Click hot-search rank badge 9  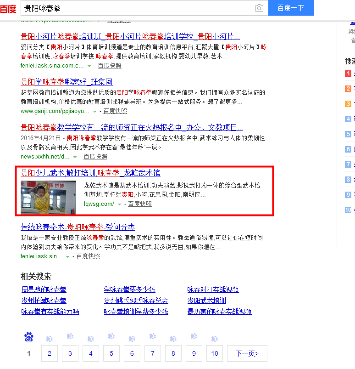coord(348,195)
